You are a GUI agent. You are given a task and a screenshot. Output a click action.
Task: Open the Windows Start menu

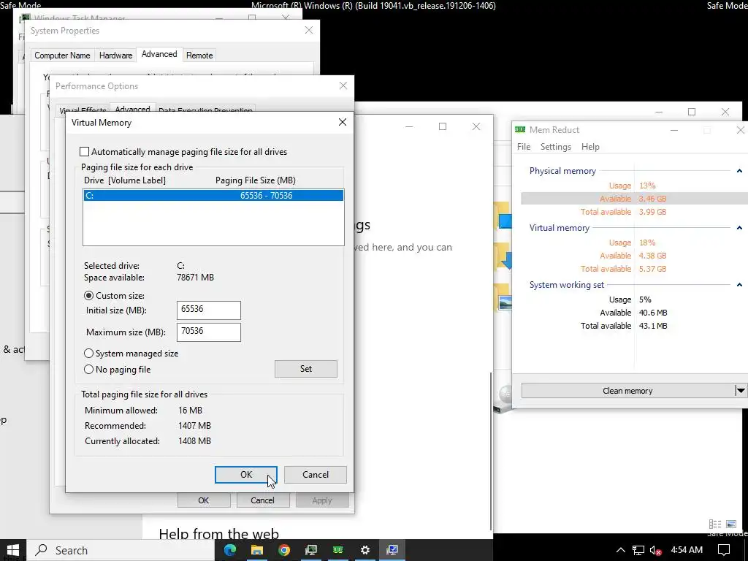pyautogui.click(x=12, y=550)
